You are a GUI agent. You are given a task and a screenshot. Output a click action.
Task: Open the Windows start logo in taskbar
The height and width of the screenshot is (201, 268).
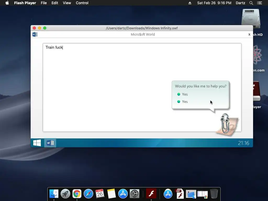tap(37, 143)
